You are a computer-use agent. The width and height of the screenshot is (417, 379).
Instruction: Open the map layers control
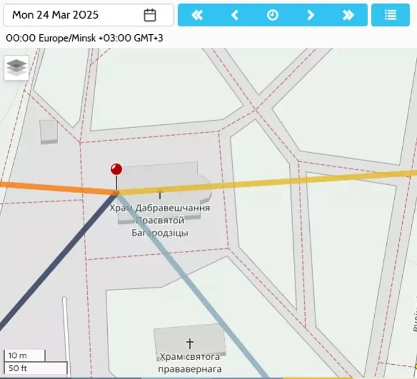pyautogui.click(x=17, y=68)
